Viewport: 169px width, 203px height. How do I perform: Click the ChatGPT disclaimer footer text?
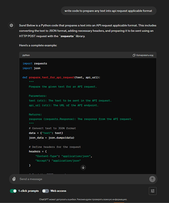83,199
